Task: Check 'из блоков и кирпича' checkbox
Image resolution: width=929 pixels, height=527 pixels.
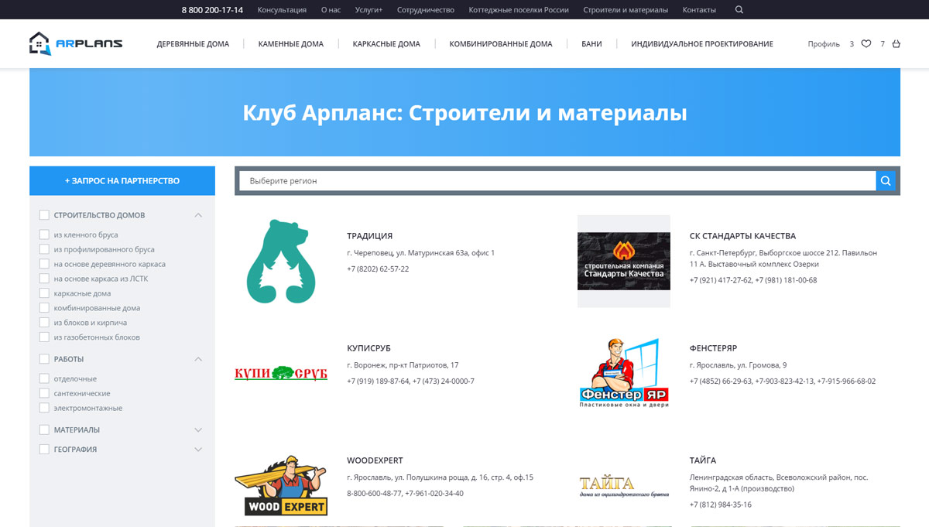Action: (x=44, y=323)
